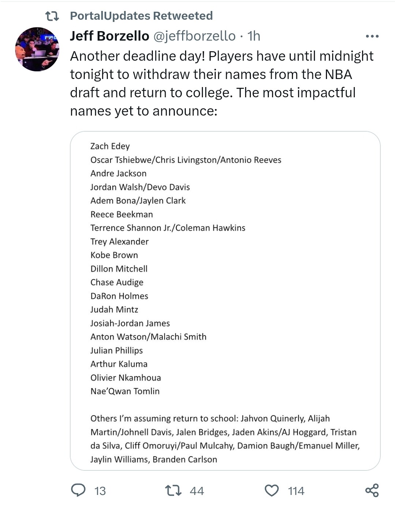Screen dimensions: 395x507
Task: Open the three-dot more options menu
Action: [372, 36]
